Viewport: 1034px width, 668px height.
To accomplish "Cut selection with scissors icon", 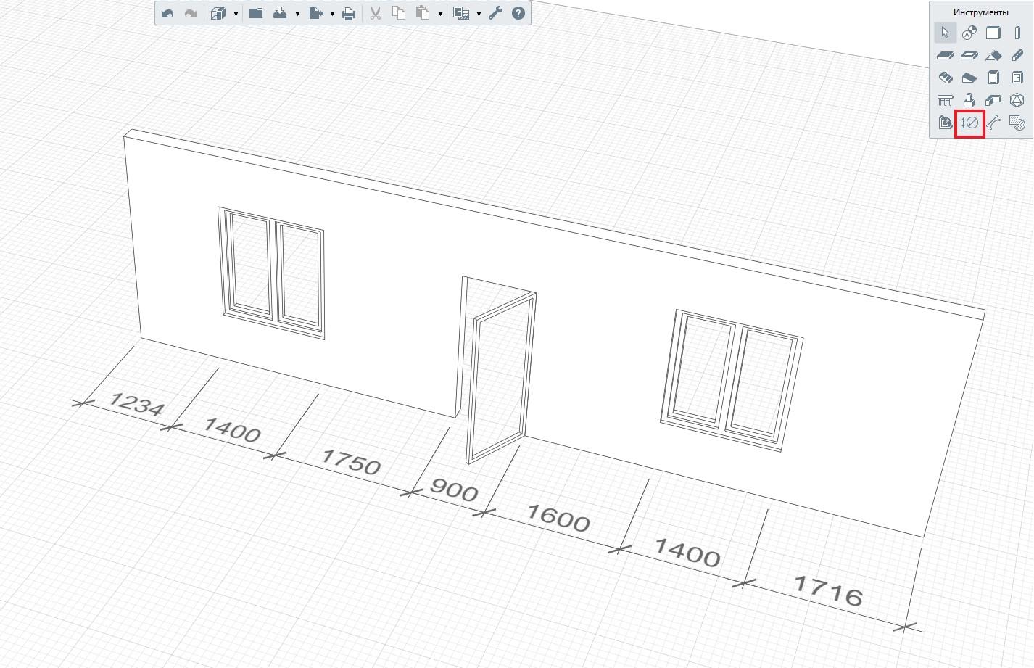I will [375, 13].
